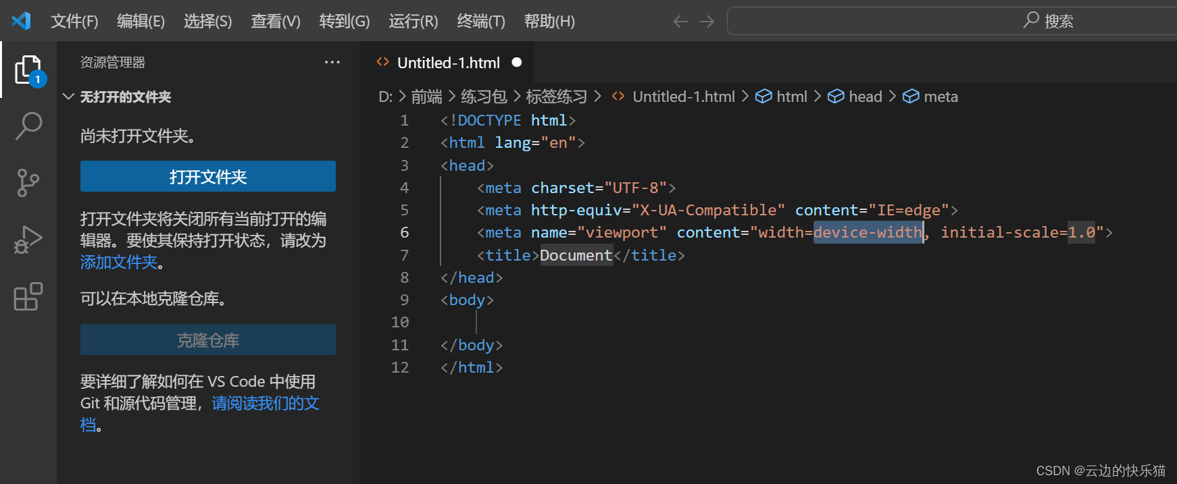Open the 查看(V) menu
This screenshot has width=1177, height=484.
[276, 22]
